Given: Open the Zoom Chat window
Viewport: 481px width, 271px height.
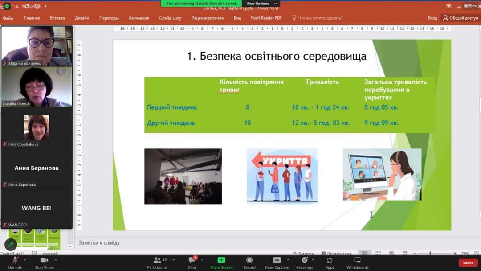Looking at the screenshot, I should click(x=192, y=263).
